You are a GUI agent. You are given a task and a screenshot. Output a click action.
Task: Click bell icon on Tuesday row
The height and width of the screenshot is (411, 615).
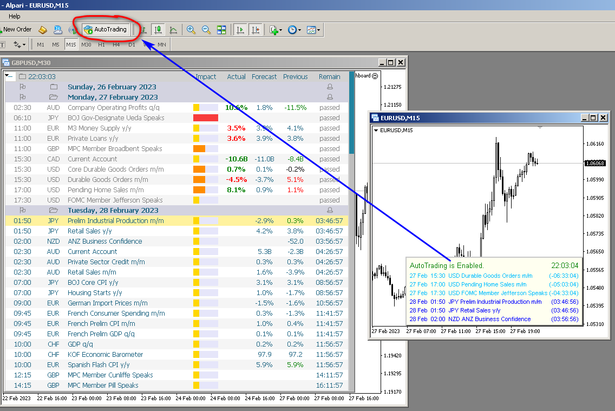coord(330,210)
